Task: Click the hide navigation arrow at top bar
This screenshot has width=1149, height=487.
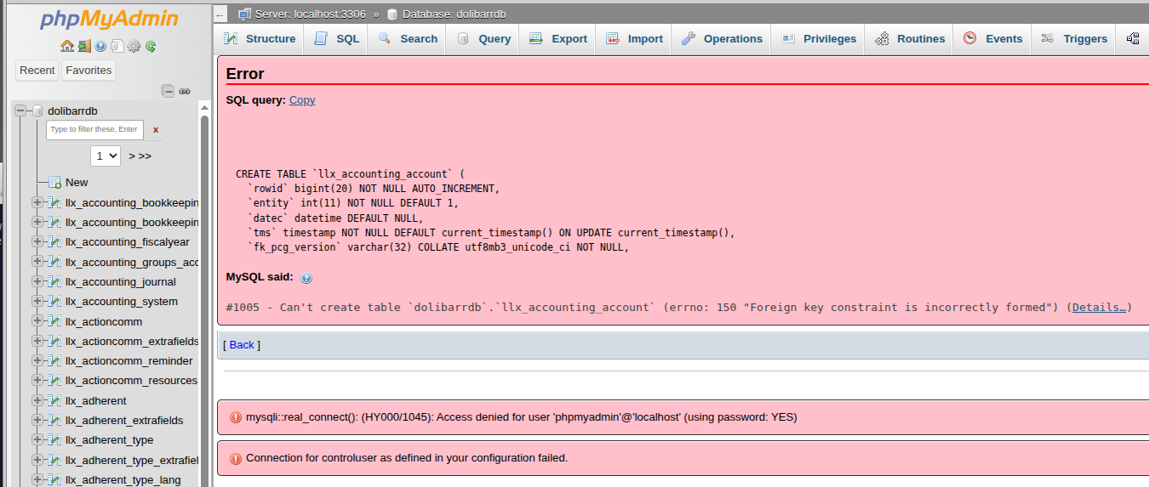Action: 220,14
